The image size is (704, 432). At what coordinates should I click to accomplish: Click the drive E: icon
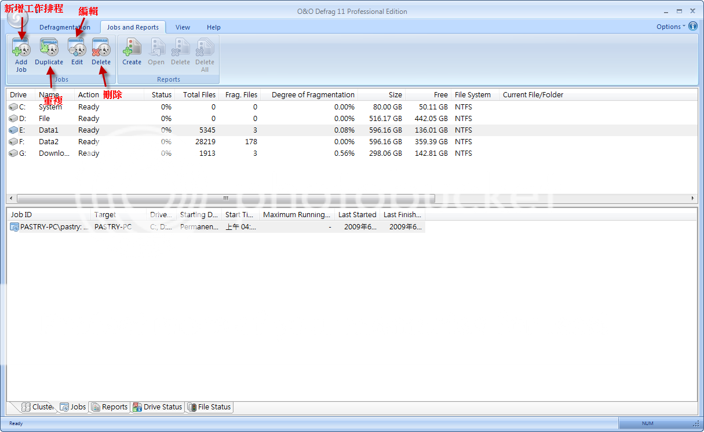pyautogui.click(x=14, y=130)
